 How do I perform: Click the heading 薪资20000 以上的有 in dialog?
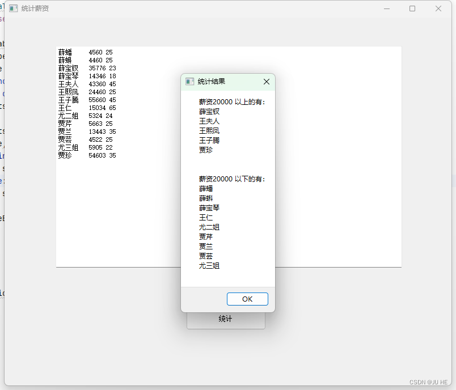(x=232, y=102)
